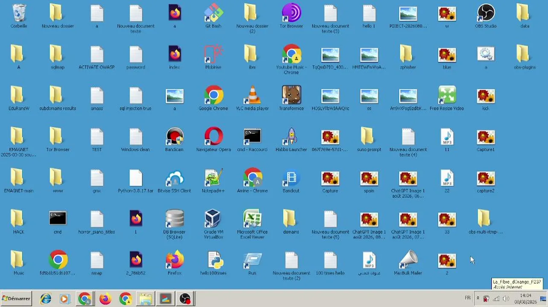
Task: Select the OBS Studio shortcut
Action: click(486, 16)
